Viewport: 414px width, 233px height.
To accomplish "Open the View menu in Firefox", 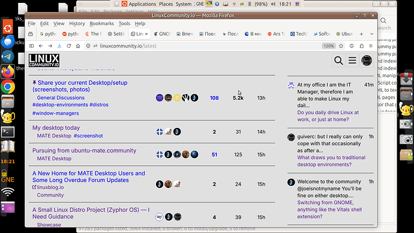I will tap(59, 23).
